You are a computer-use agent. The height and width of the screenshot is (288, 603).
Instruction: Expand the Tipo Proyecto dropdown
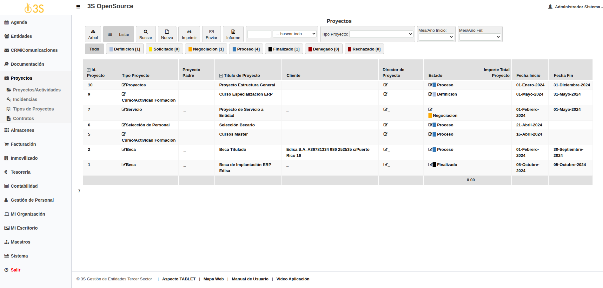pyautogui.click(x=381, y=34)
